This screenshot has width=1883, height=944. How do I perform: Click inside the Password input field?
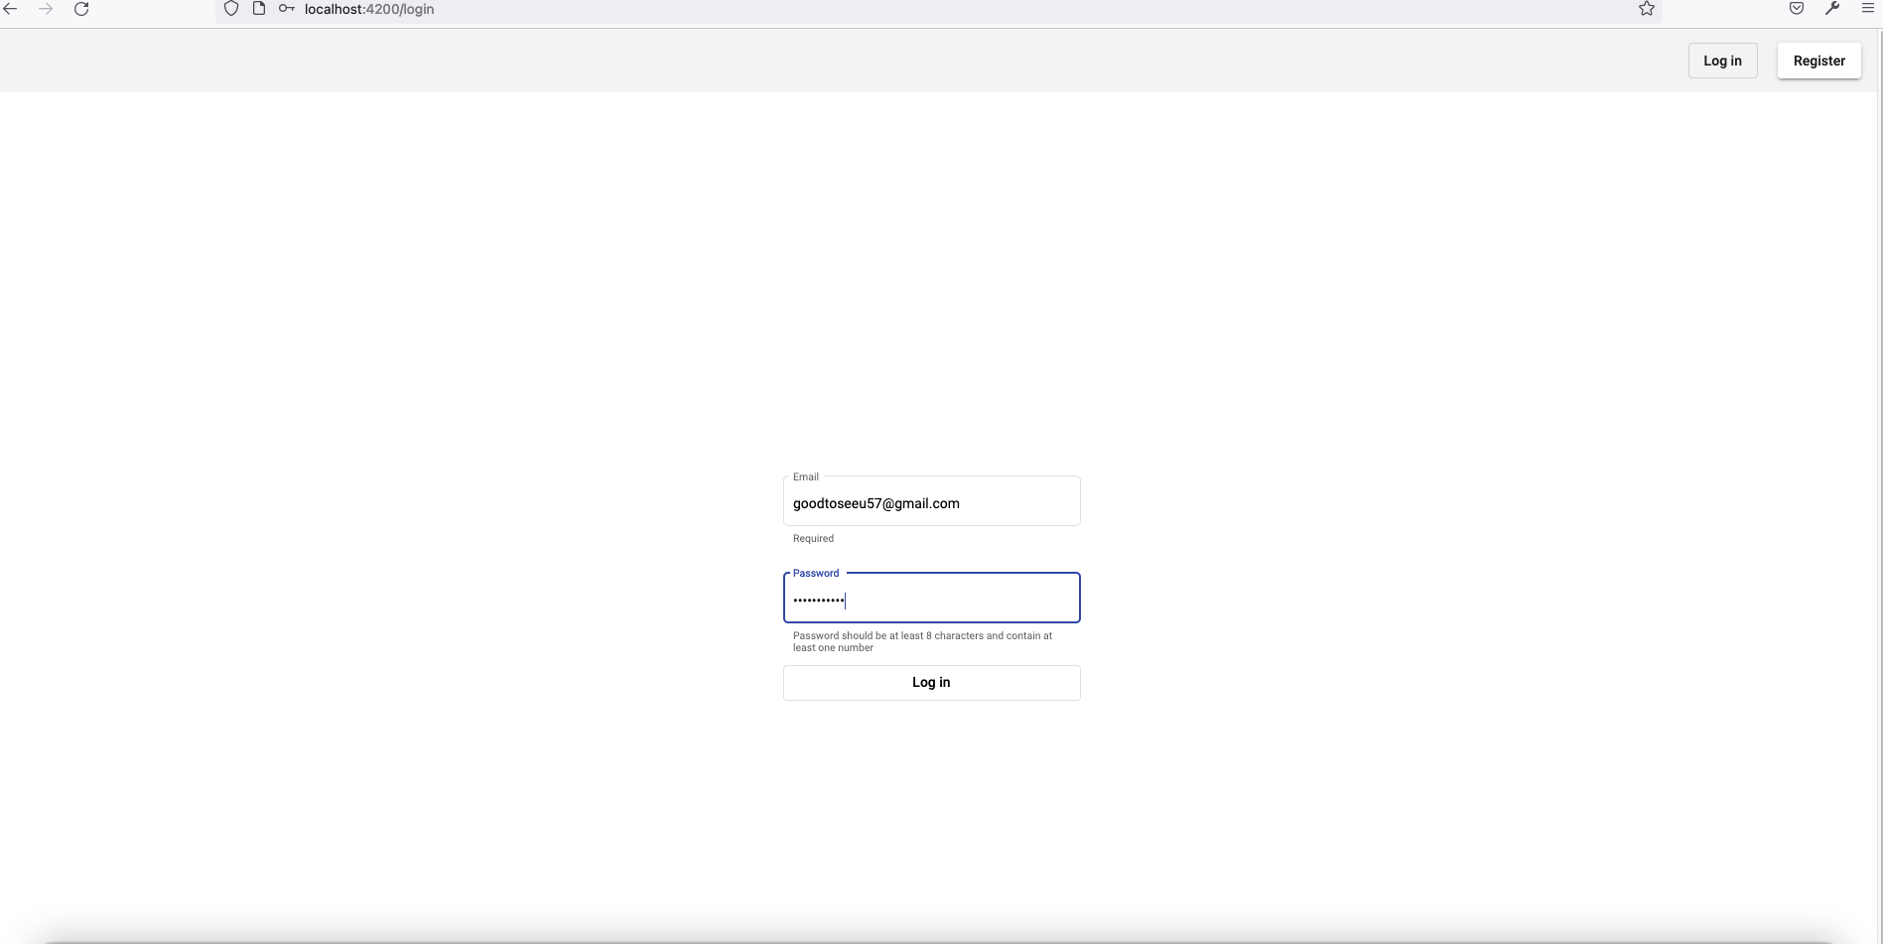coord(931,600)
